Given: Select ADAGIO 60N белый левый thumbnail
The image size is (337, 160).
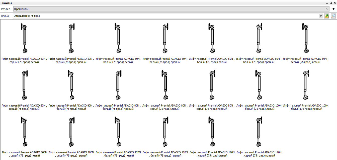Looking at the screenshot, I should 212,38.
